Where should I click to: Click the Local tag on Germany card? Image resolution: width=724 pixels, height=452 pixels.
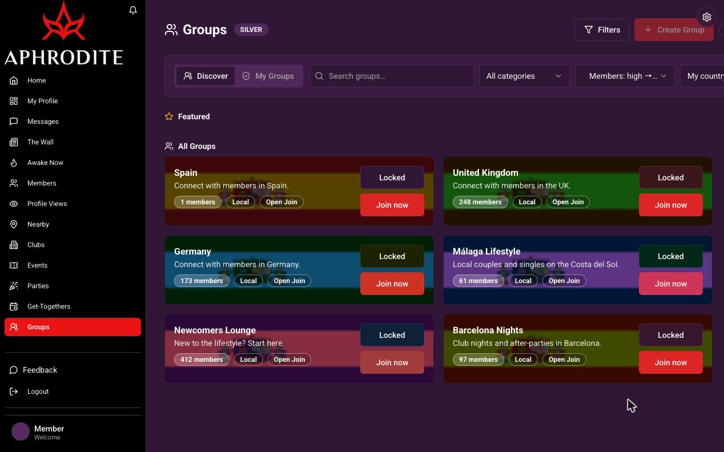[x=248, y=281]
